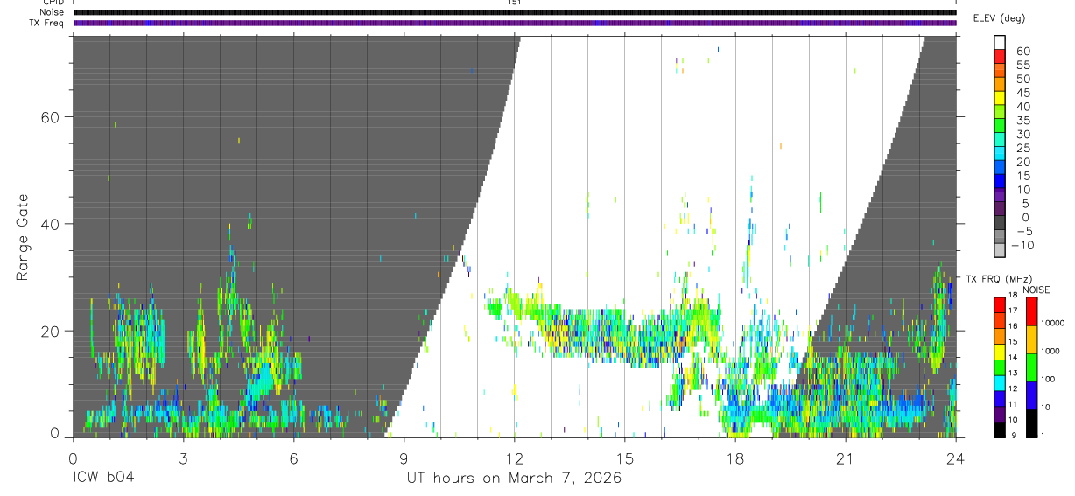Click UT hours axis tick label 6

tap(293, 458)
